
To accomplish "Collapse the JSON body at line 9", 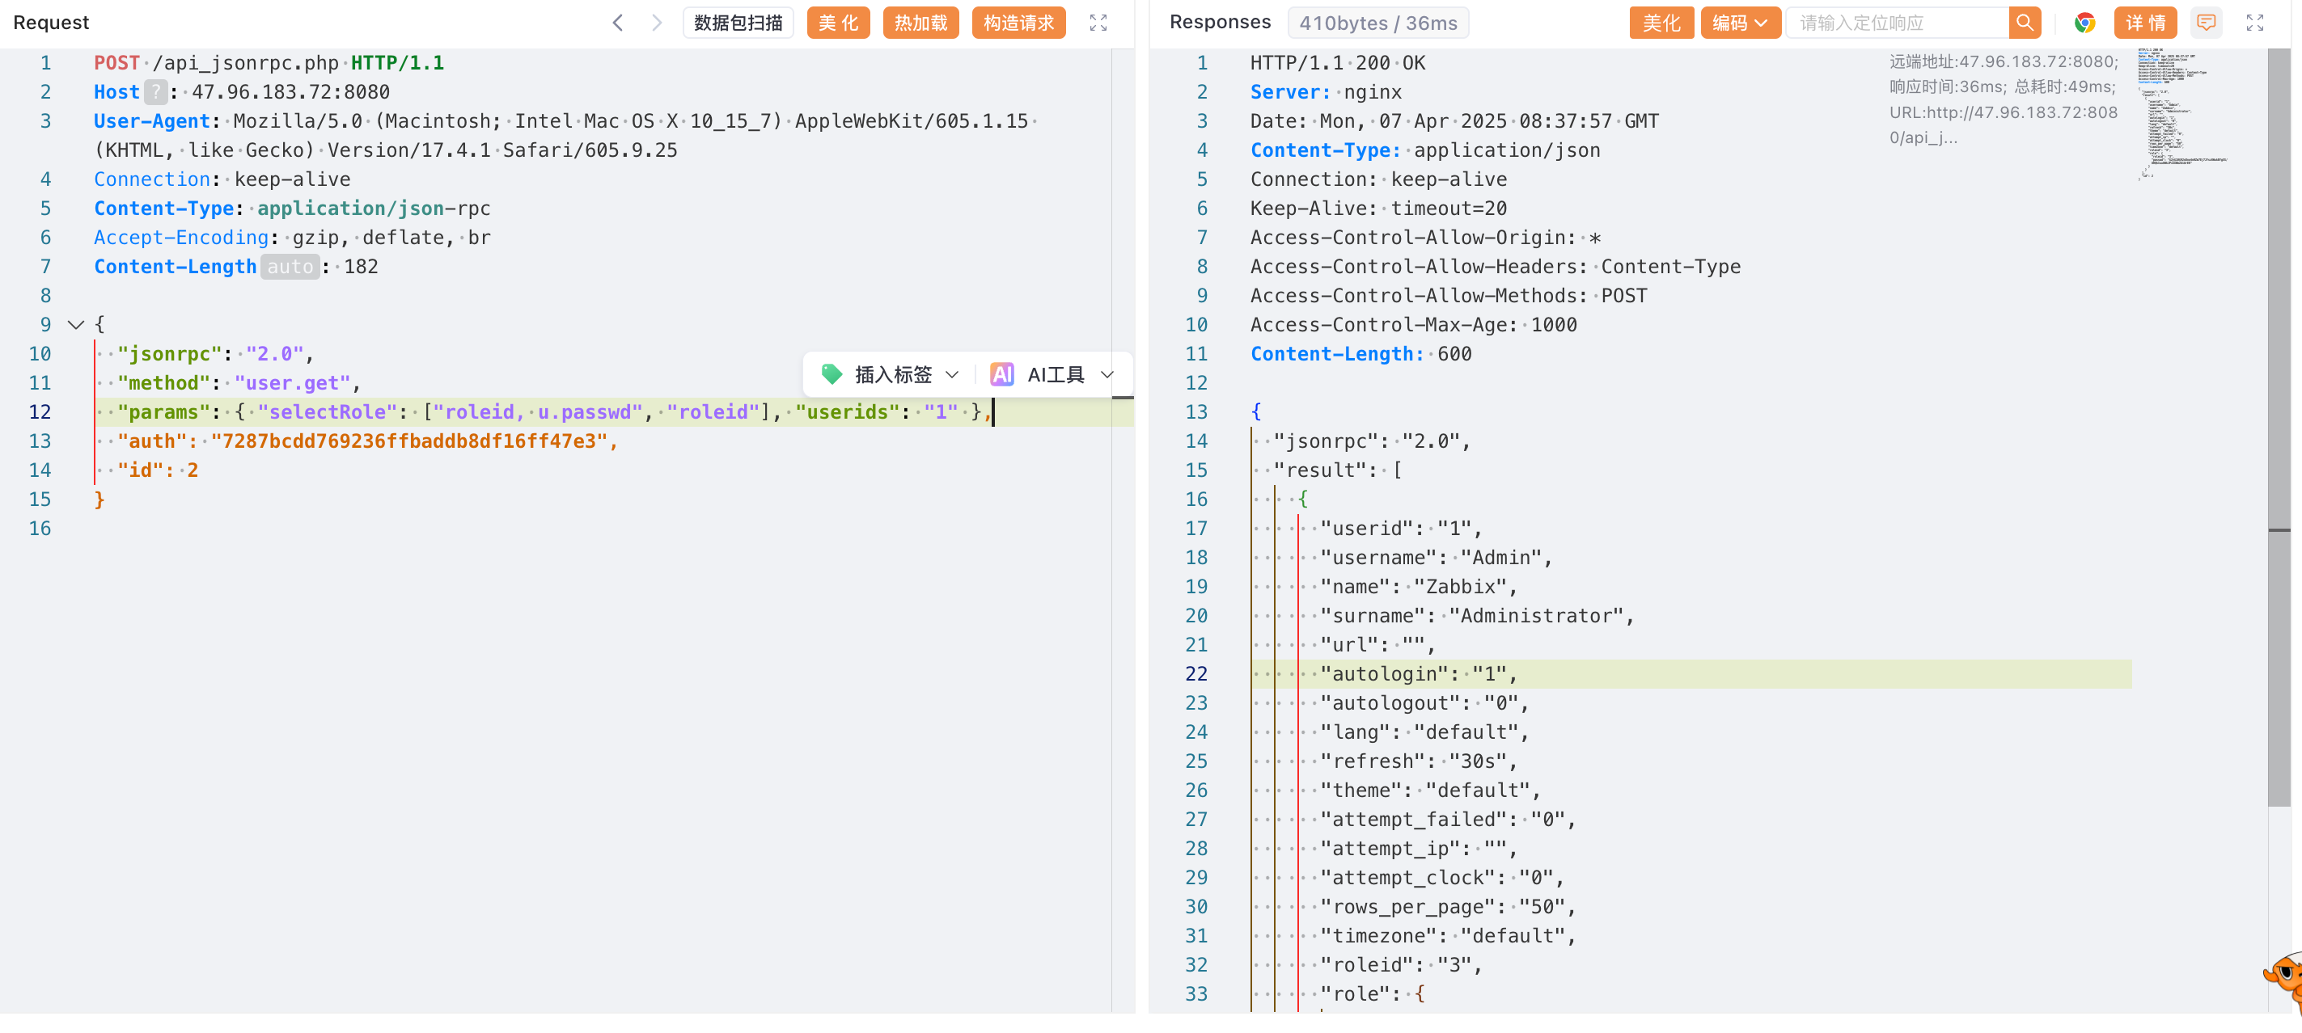I will [76, 325].
